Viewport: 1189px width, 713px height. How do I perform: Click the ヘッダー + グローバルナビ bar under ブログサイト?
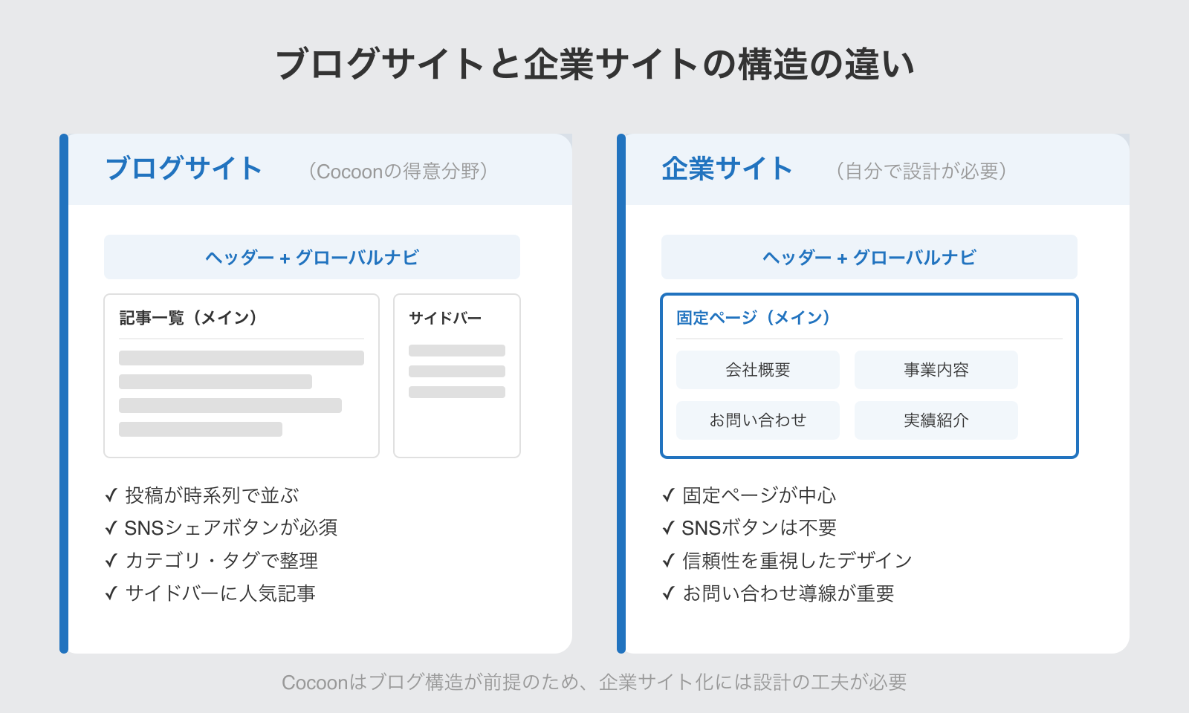[311, 257]
